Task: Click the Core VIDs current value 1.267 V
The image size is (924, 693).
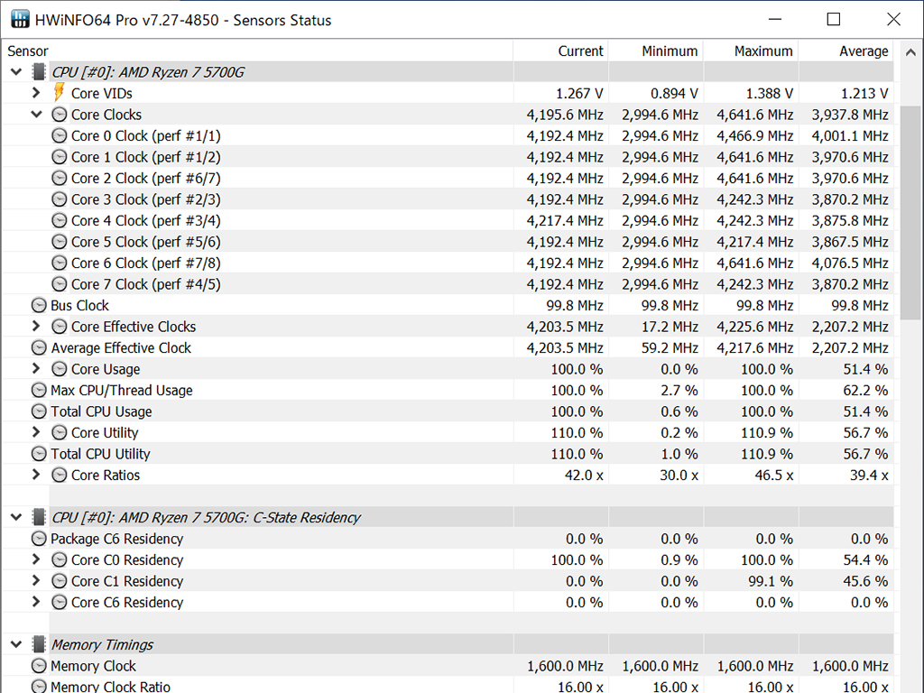Action: (x=579, y=93)
